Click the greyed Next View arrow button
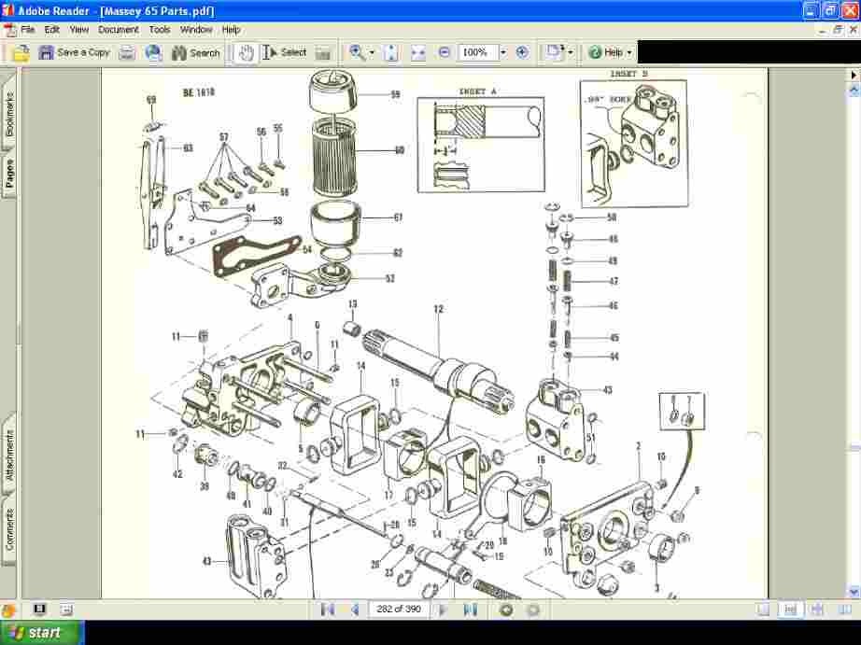The height and width of the screenshot is (645, 861). tap(533, 610)
